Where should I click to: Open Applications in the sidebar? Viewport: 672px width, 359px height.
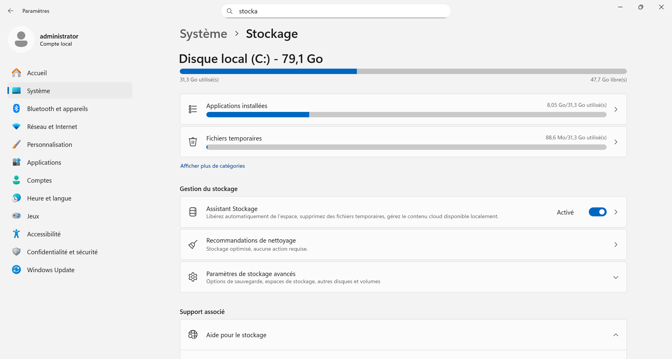point(70,162)
